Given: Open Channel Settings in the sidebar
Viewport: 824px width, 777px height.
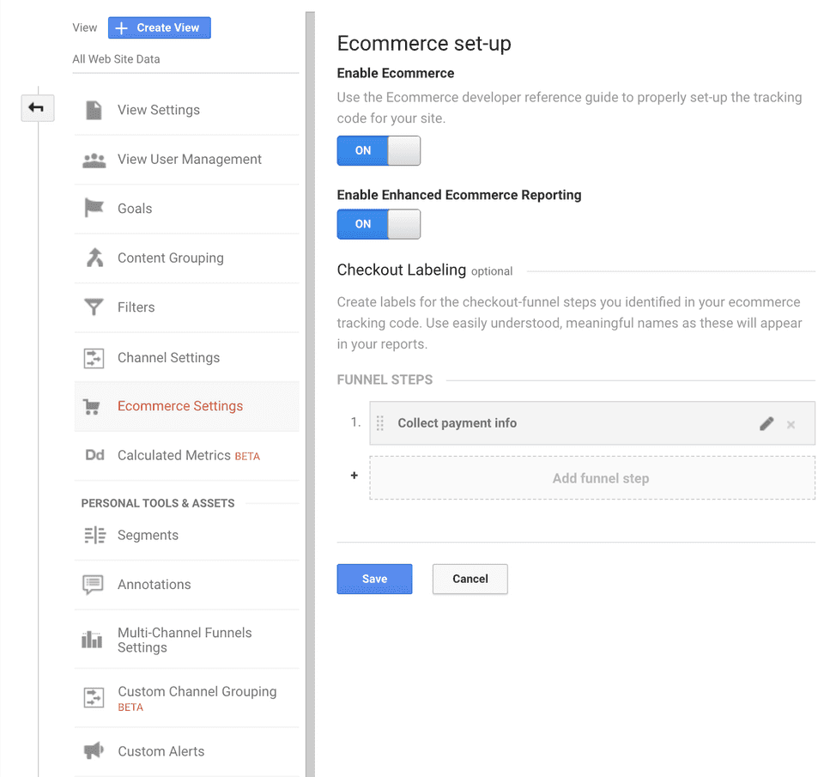Looking at the screenshot, I should [168, 357].
